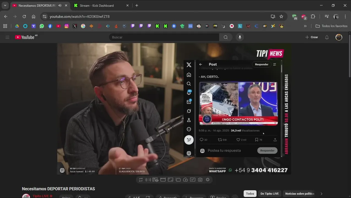351x198 pixels.
Task: Open the enhancer settings gear below video
Action: tap(208, 180)
